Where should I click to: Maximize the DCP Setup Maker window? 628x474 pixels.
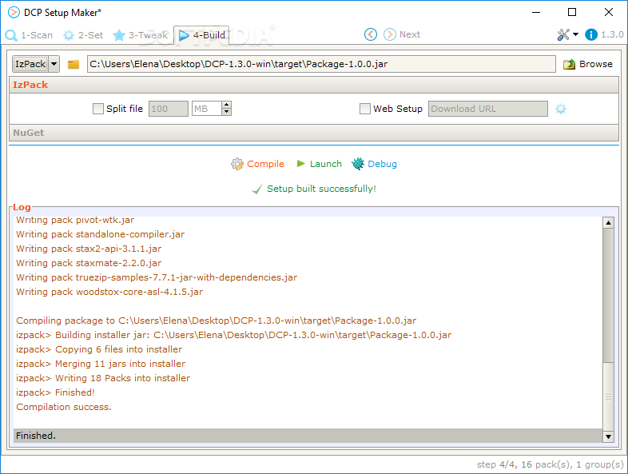click(x=572, y=13)
